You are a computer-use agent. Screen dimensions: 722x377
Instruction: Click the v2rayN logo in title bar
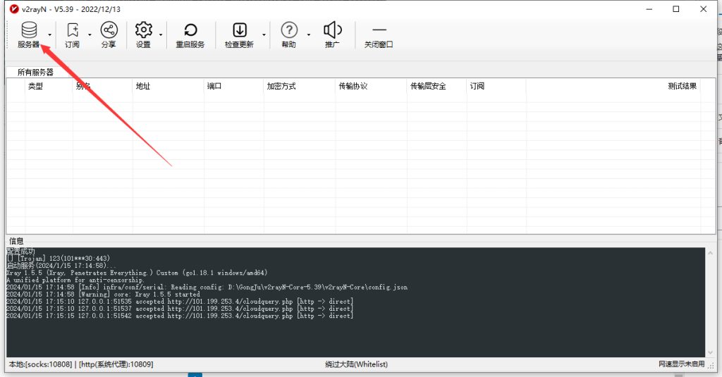pos(14,8)
